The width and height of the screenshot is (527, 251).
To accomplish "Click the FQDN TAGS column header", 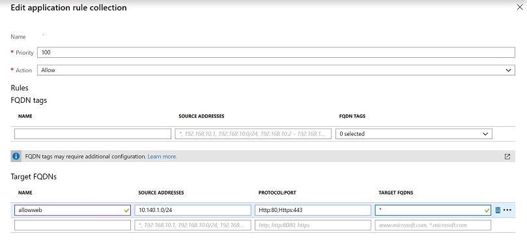I will click(x=352, y=116).
